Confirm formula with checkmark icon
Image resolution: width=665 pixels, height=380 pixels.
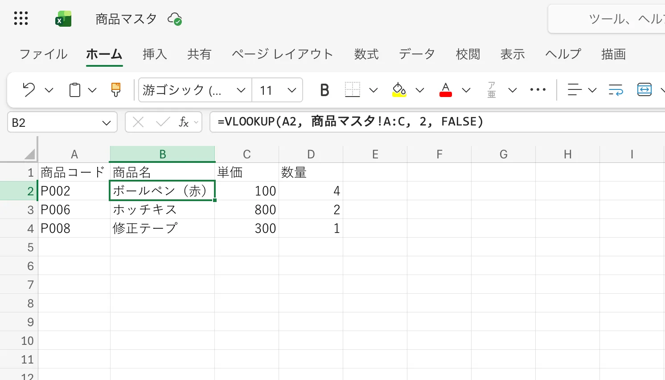163,122
